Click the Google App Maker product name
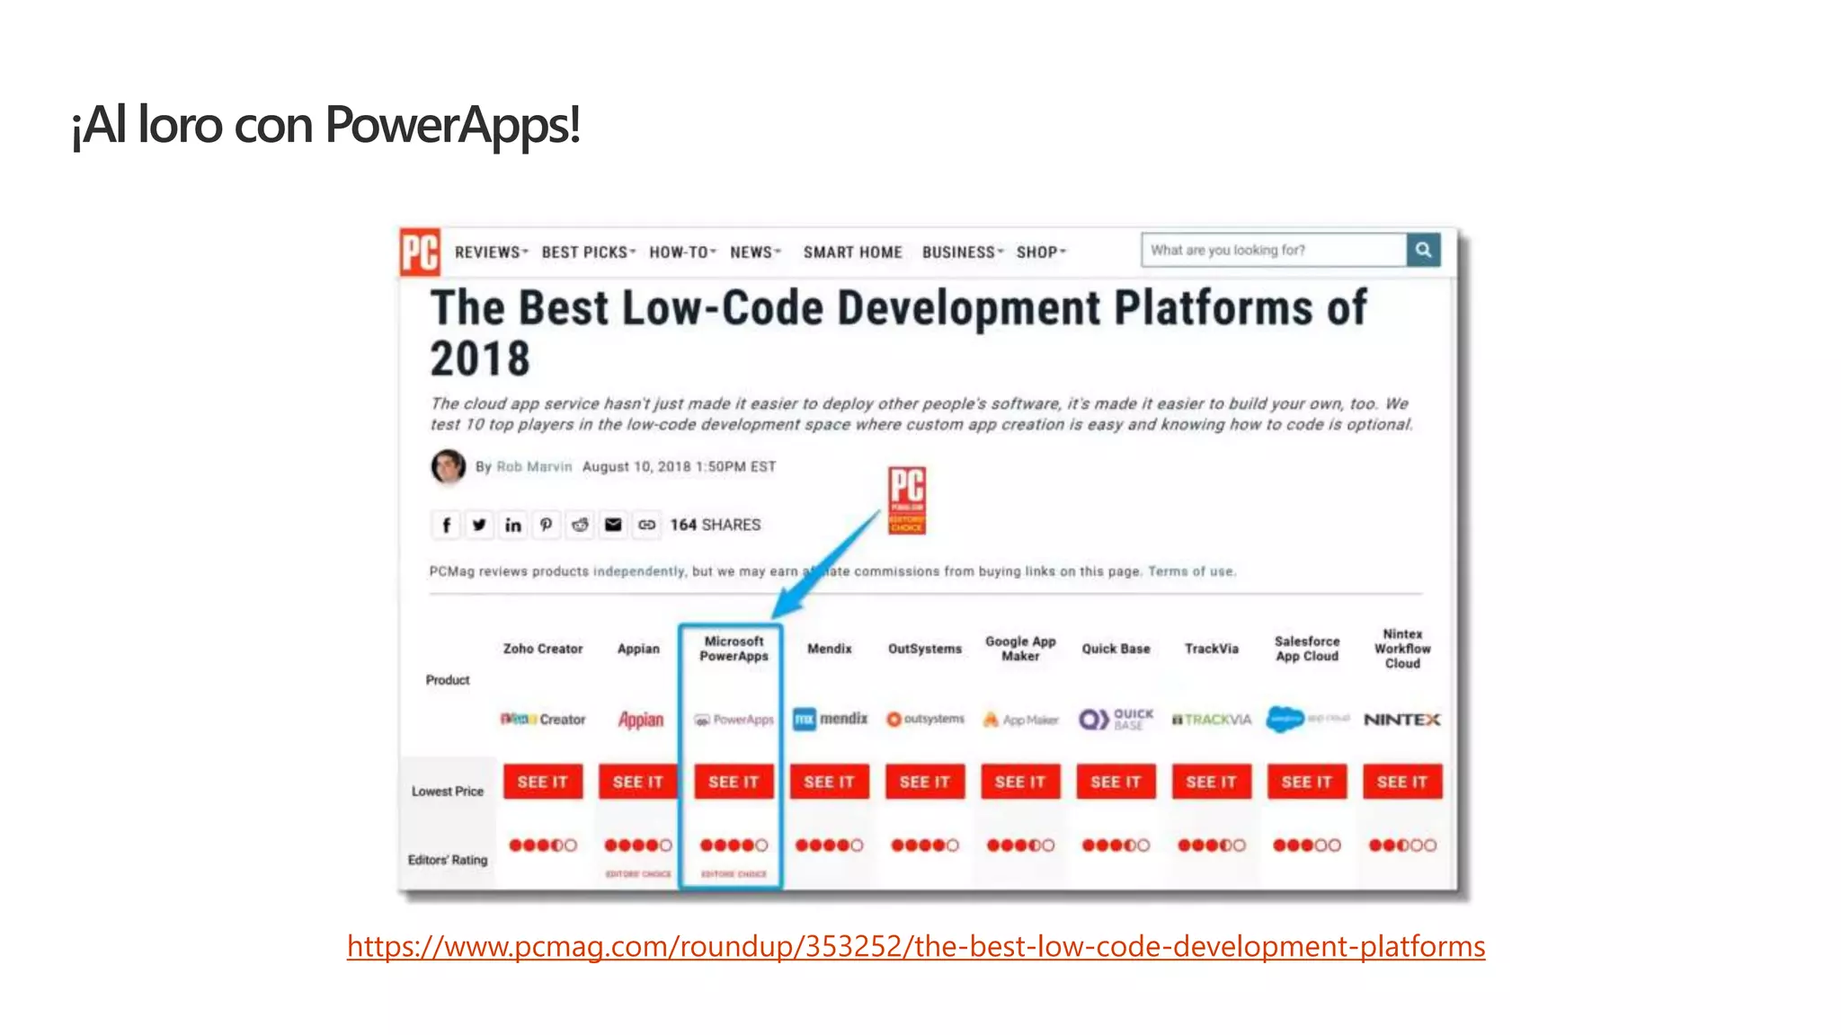This screenshot has width=1841, height=1035. 1020,649
